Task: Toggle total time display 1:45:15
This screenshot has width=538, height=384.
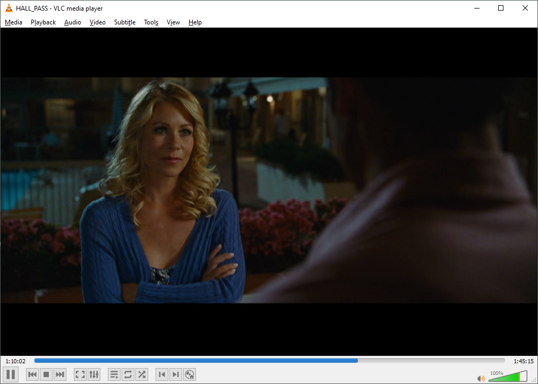Action: pyautogui.click(x=524, y=361)
